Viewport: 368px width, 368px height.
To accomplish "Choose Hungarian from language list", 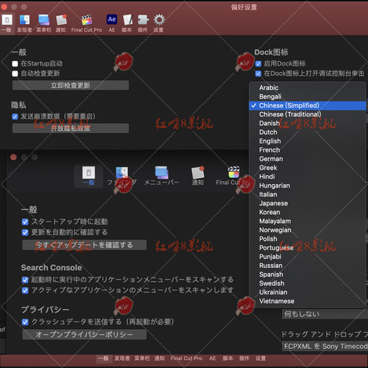I will (x=308, y=185).
